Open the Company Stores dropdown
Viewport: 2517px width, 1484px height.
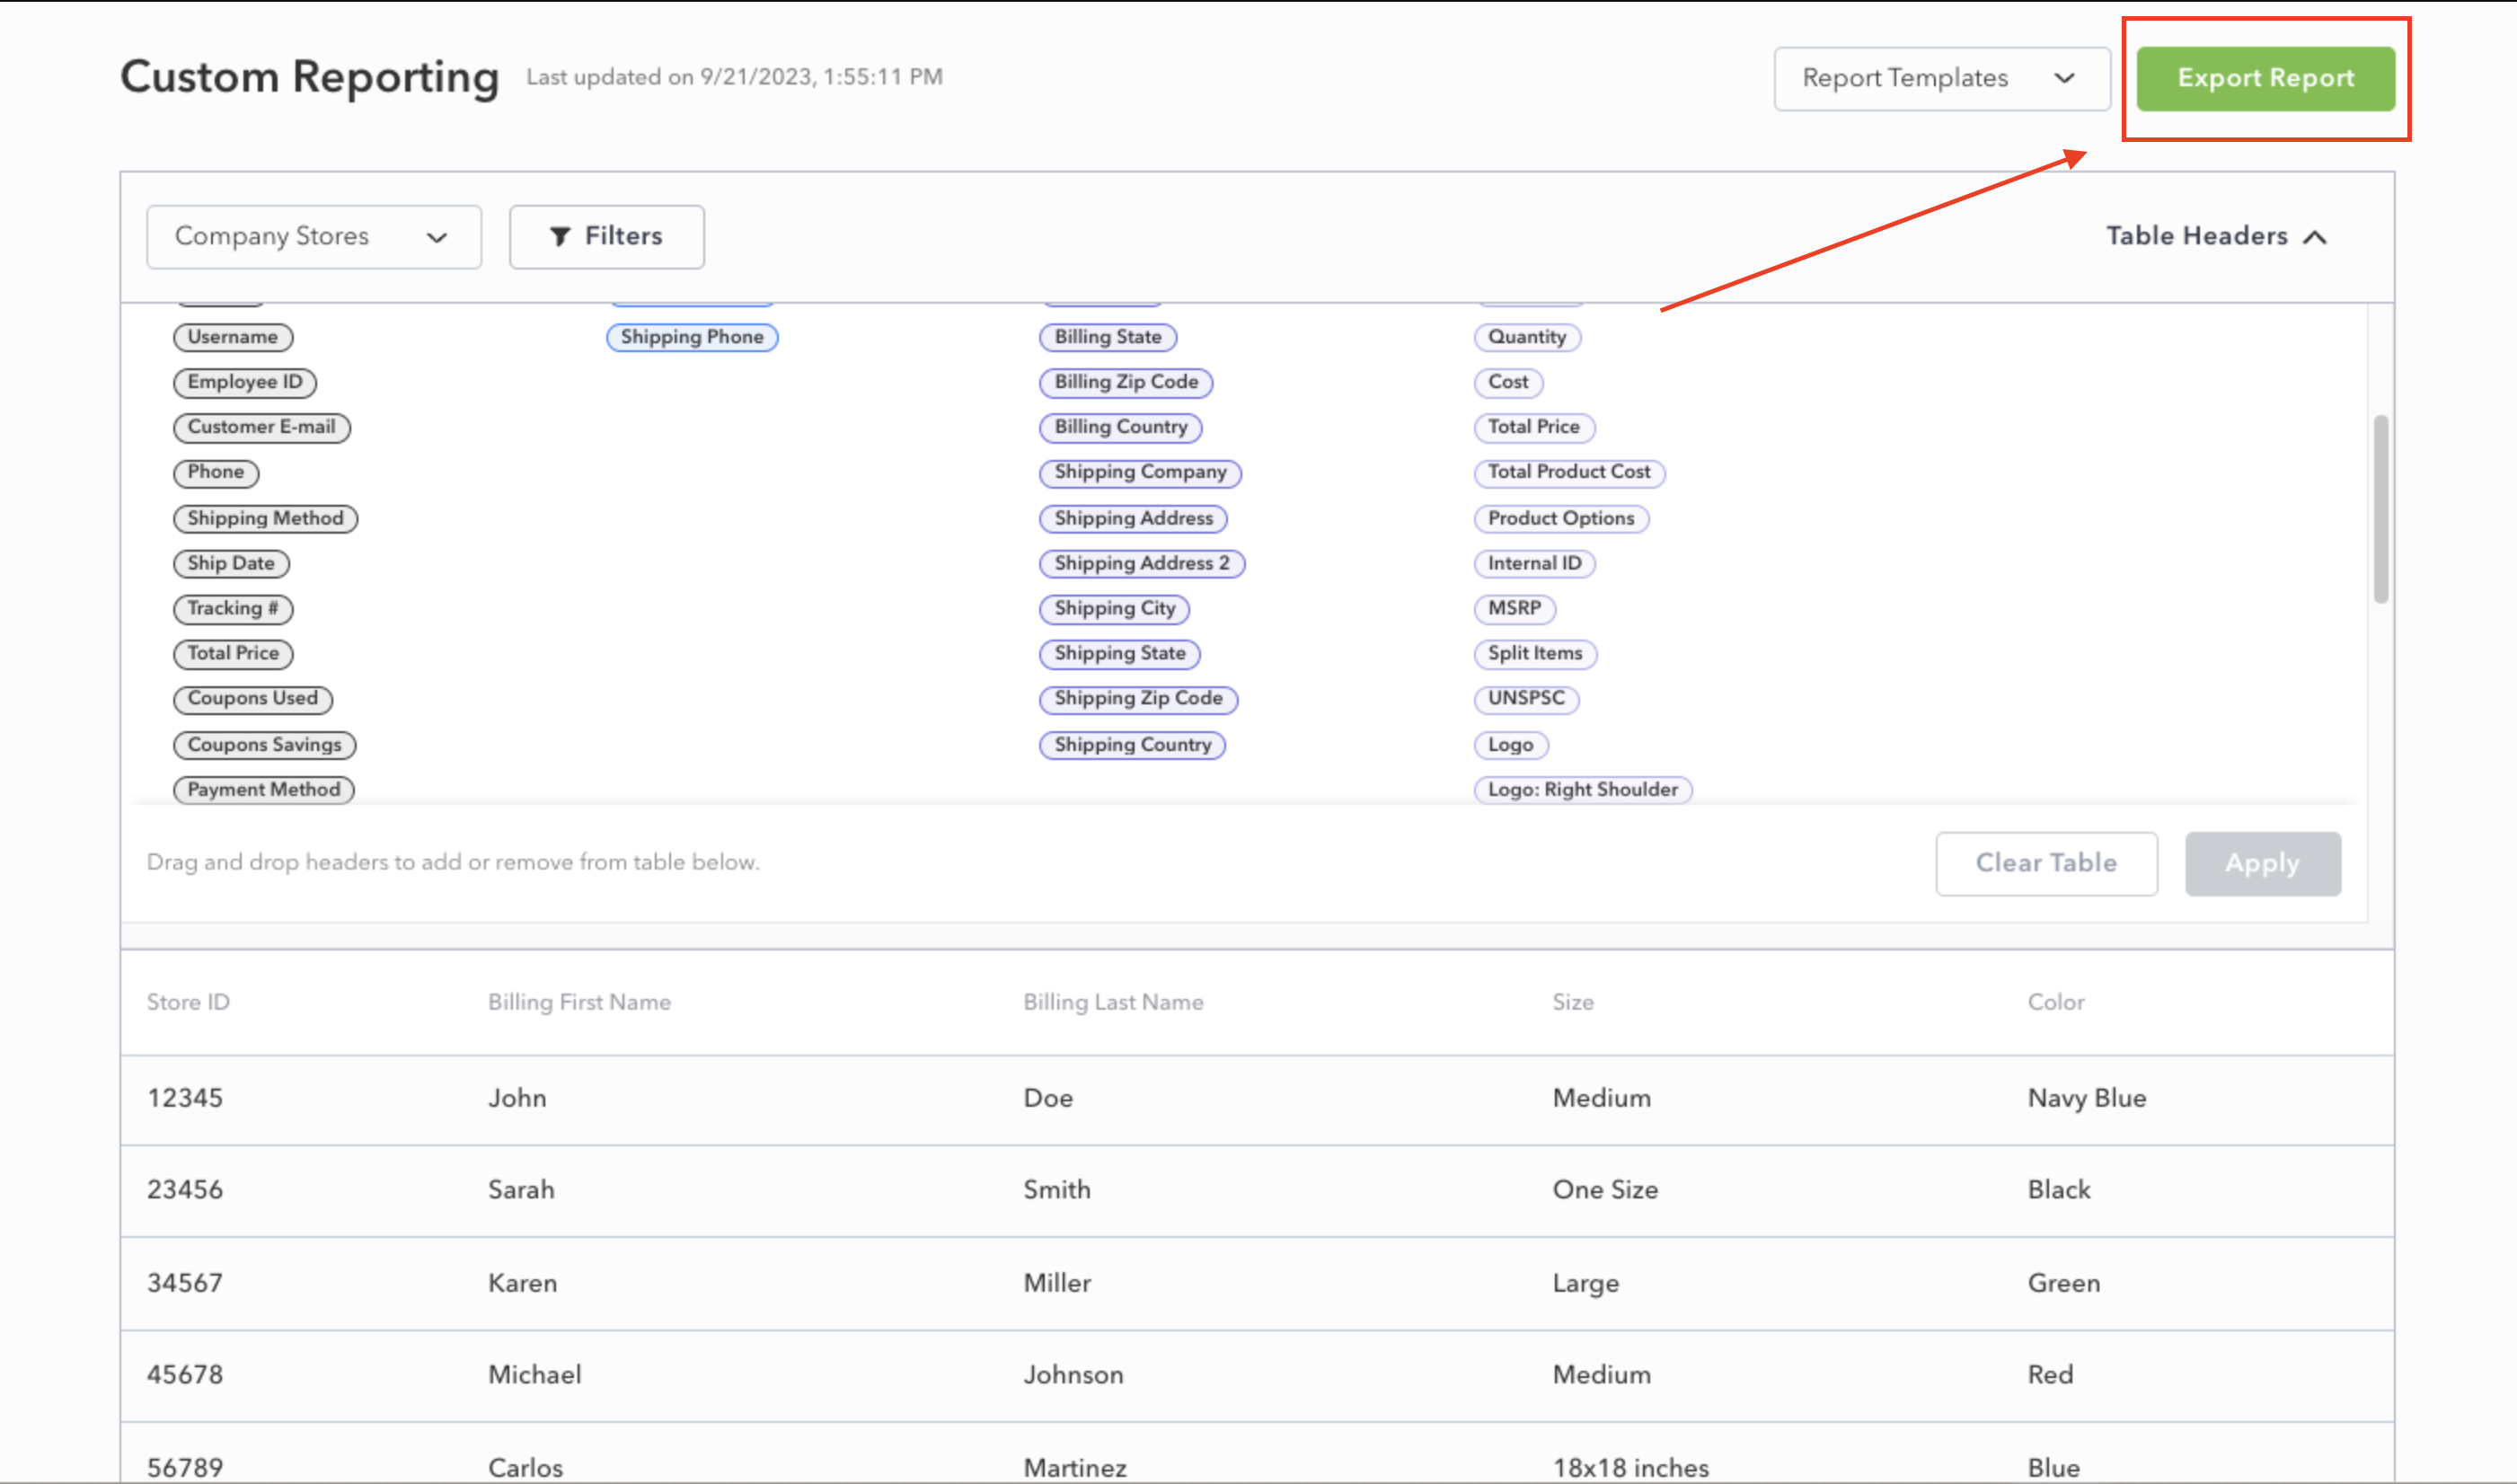pos(314,237)
